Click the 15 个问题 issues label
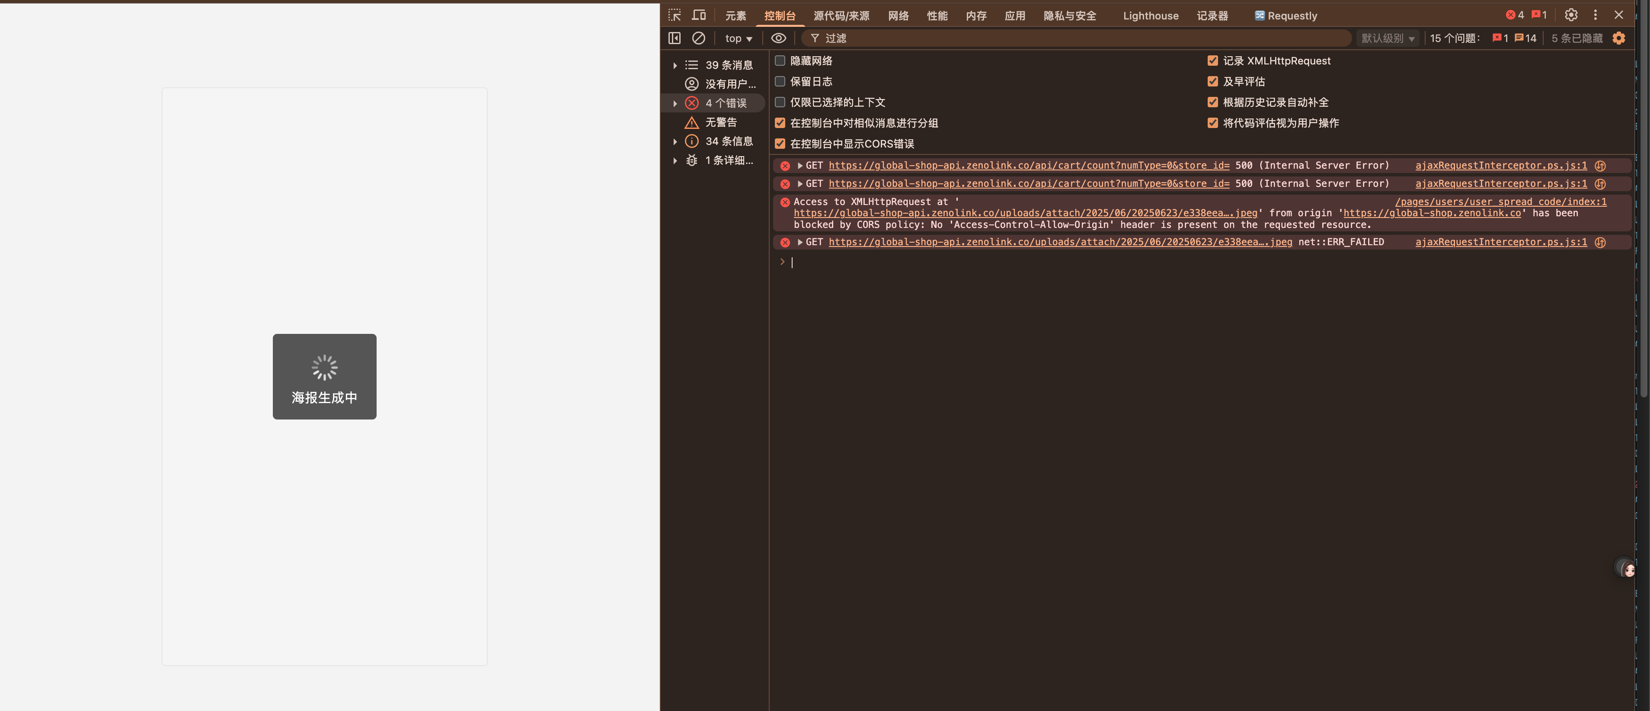The height and width of the screenshot is (711, 1650). (x=1455, y=38)
